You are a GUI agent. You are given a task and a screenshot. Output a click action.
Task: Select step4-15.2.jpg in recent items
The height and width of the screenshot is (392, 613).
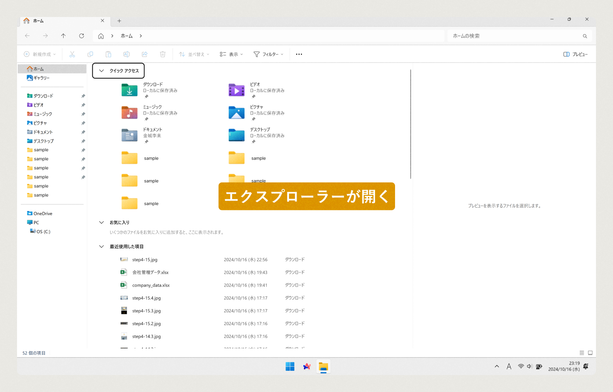click(x=146, y=324)
